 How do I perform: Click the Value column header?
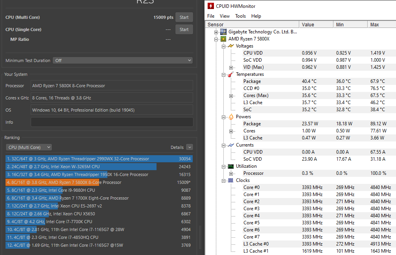(x=316, y=24)
